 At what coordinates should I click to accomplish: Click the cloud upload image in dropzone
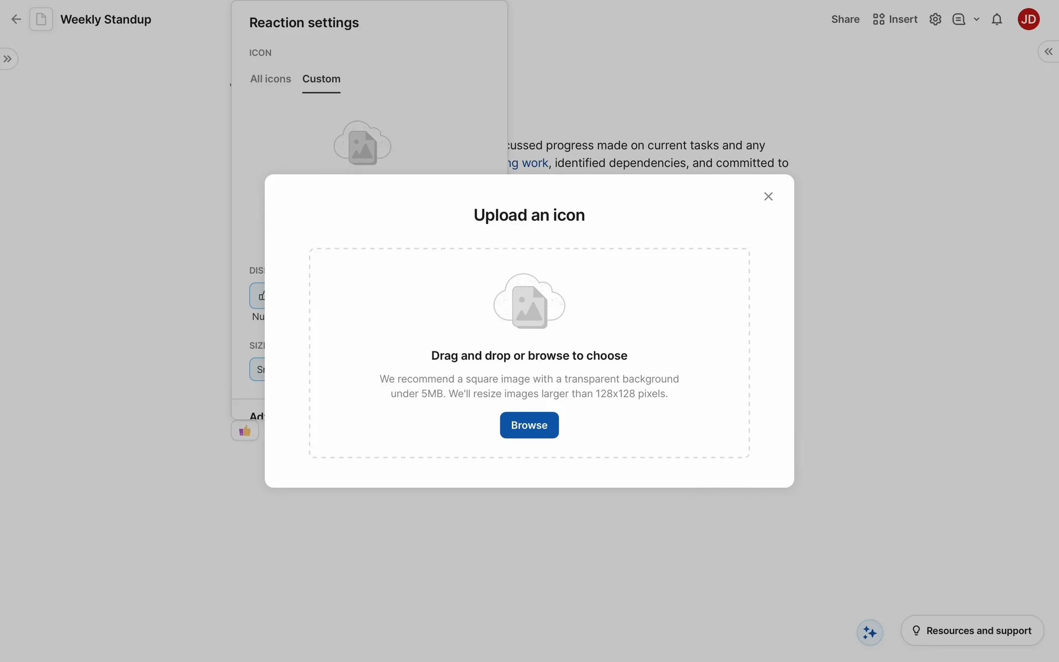pyautogui.click(x=529, y=301)
